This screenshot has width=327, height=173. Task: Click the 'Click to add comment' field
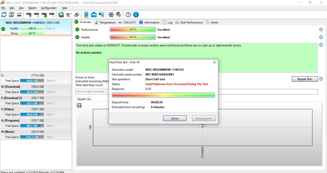click(197, 92)
